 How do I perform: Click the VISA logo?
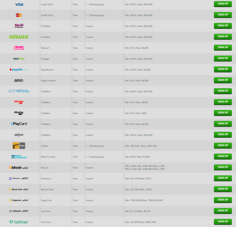(19, 5)
